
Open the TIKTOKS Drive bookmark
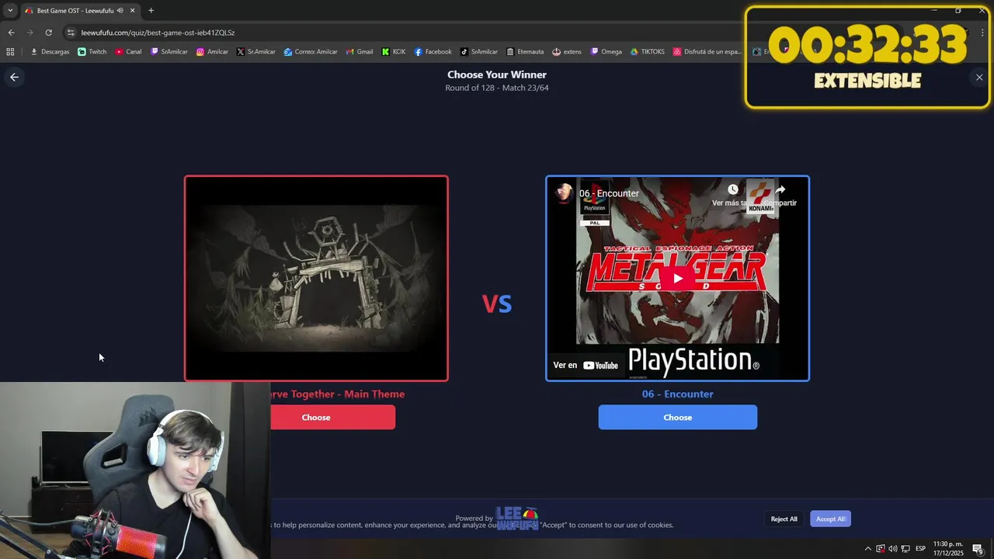point(647,52)
